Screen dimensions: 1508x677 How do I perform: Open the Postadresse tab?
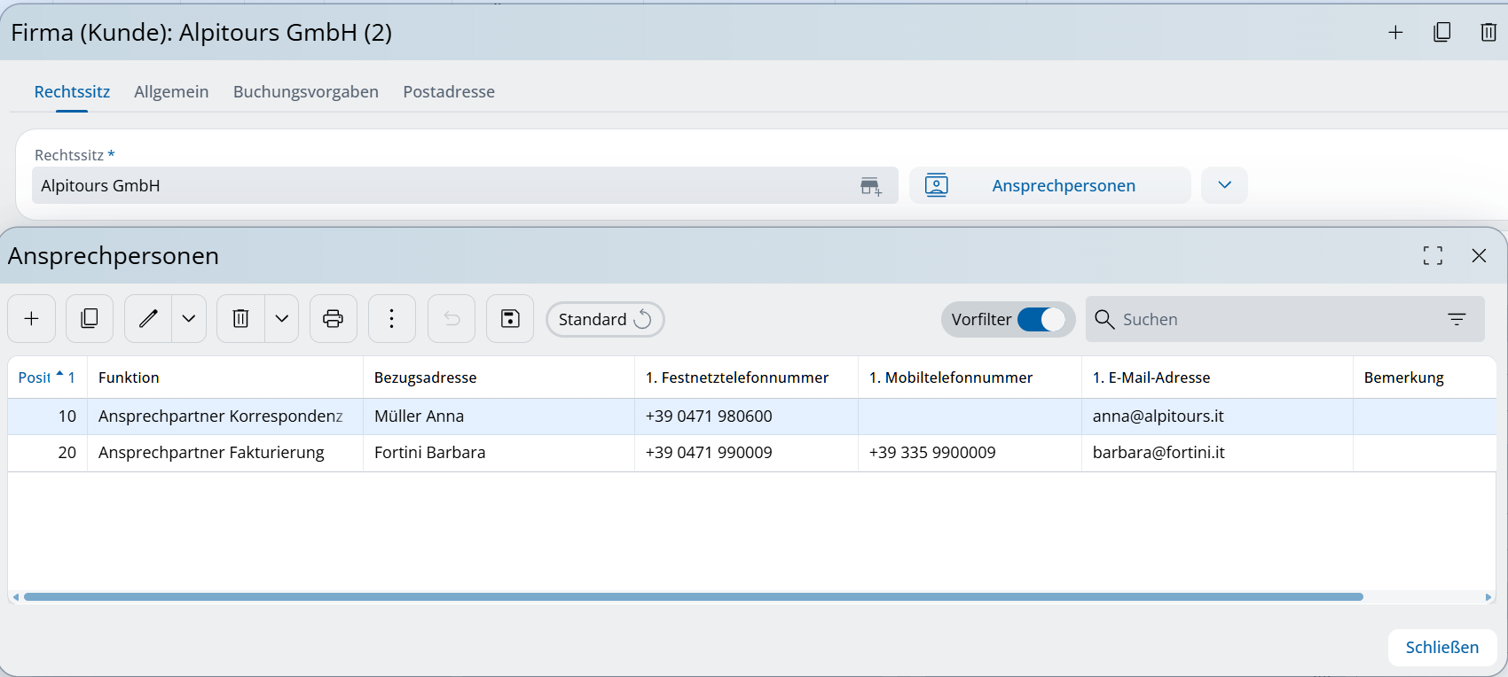448,92
